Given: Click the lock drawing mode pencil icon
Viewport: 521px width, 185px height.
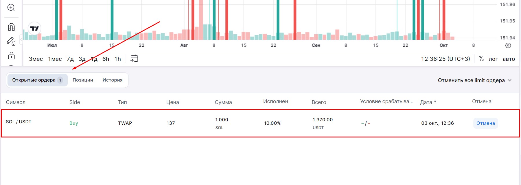Looking at the screenshot, I should [11, 41].
